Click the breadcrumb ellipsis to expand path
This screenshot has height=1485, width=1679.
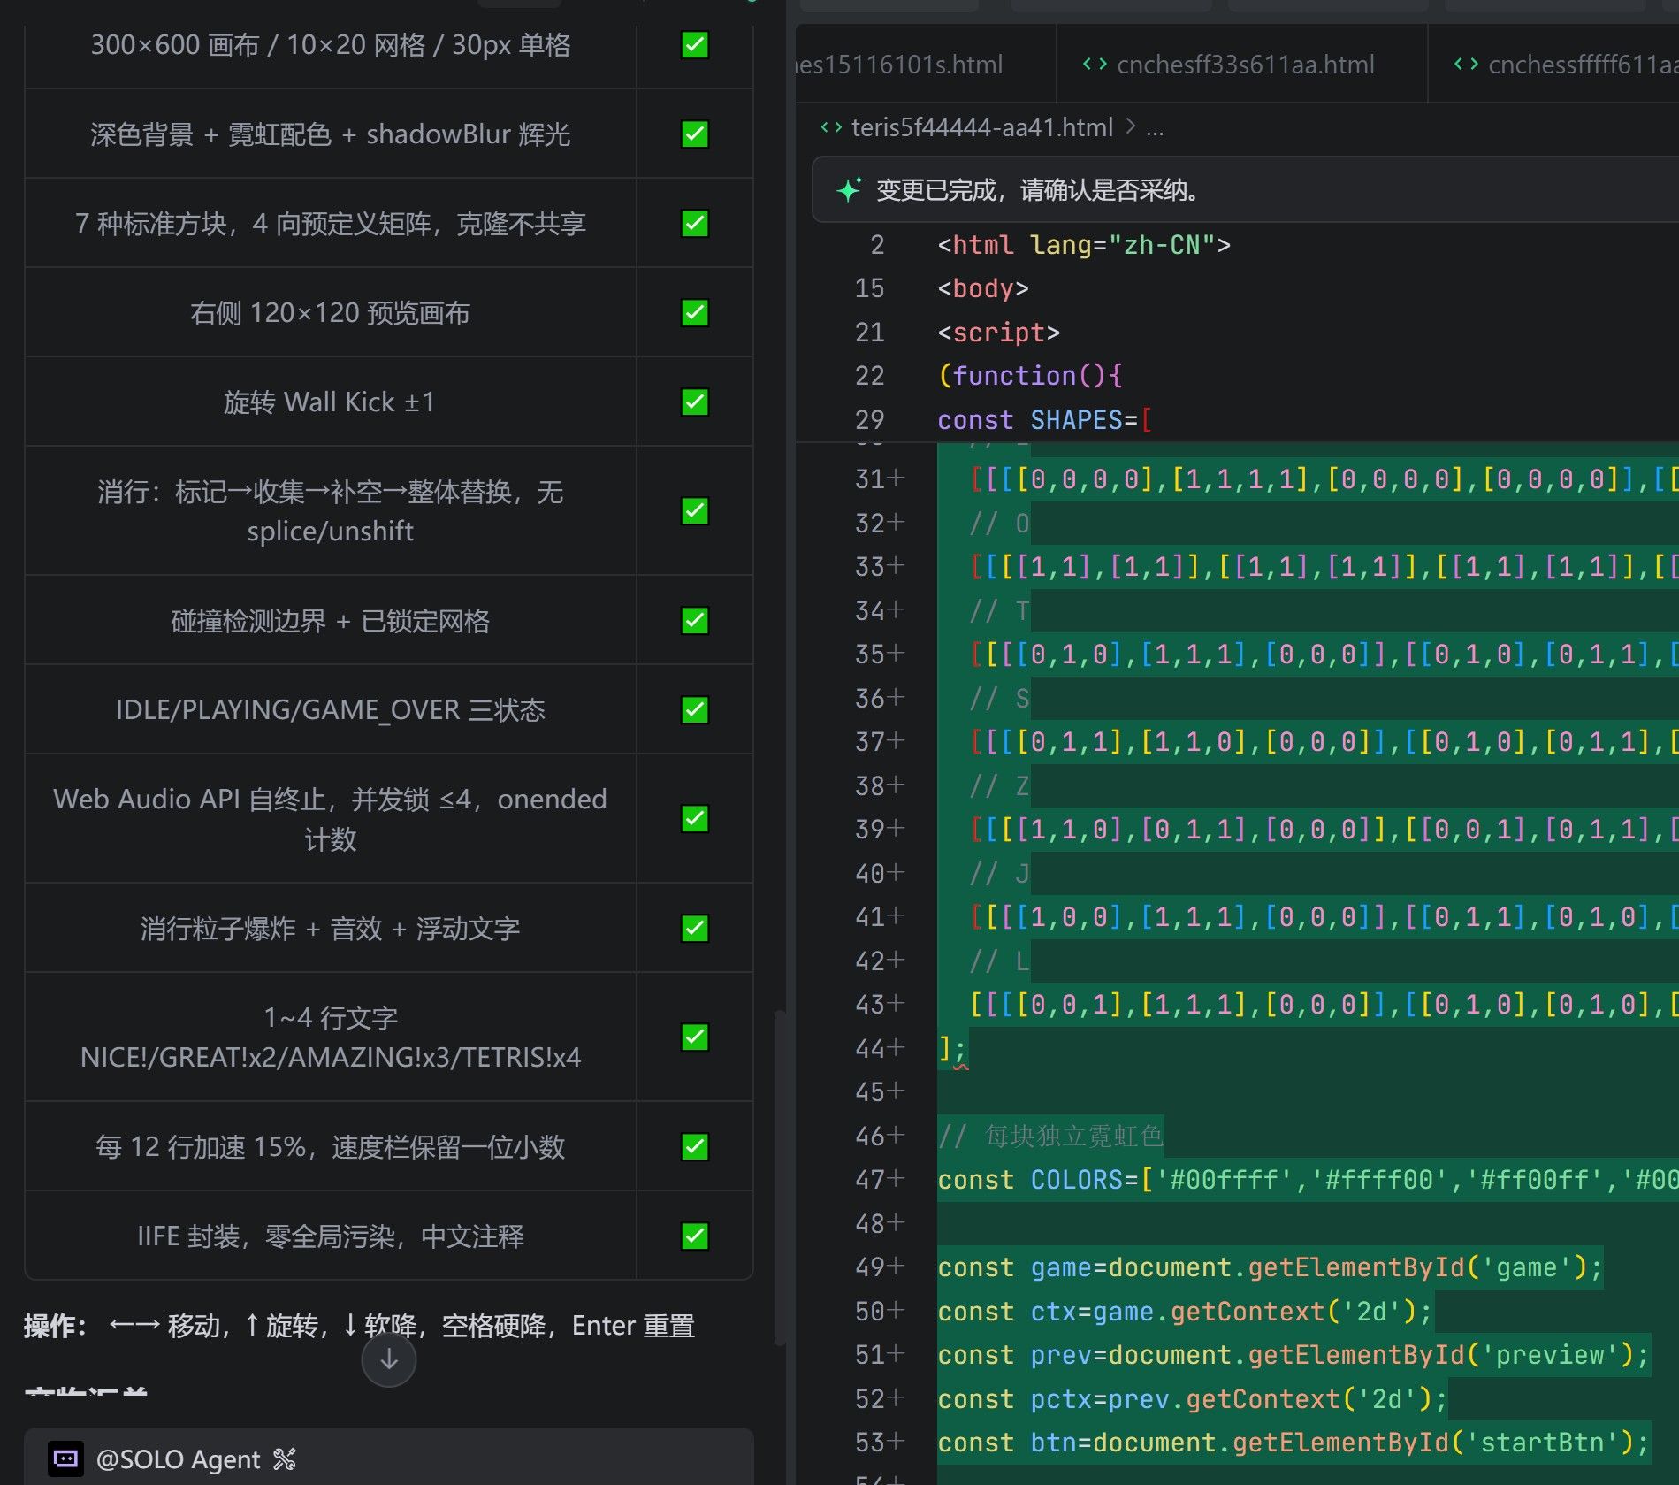1155,129
